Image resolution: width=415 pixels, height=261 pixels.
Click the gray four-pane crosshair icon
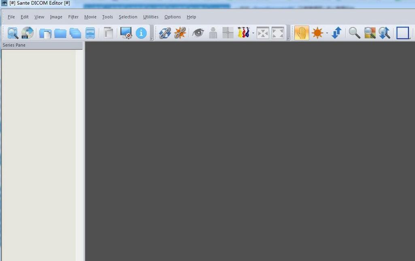coord(228,33)
